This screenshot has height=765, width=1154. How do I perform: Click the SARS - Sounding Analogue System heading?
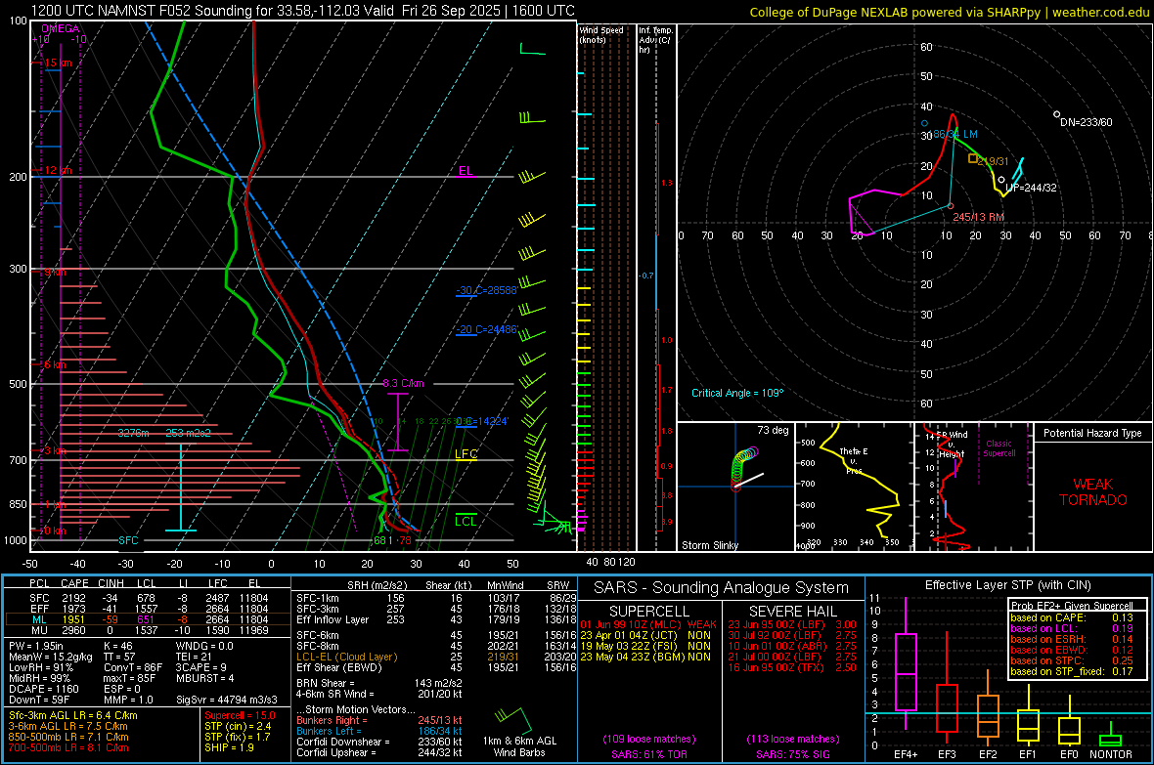pyautogui.click(x=722, y=588)
